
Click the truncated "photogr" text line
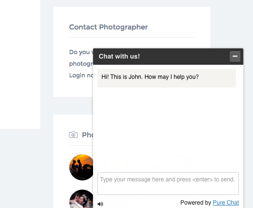coord(81,64)
